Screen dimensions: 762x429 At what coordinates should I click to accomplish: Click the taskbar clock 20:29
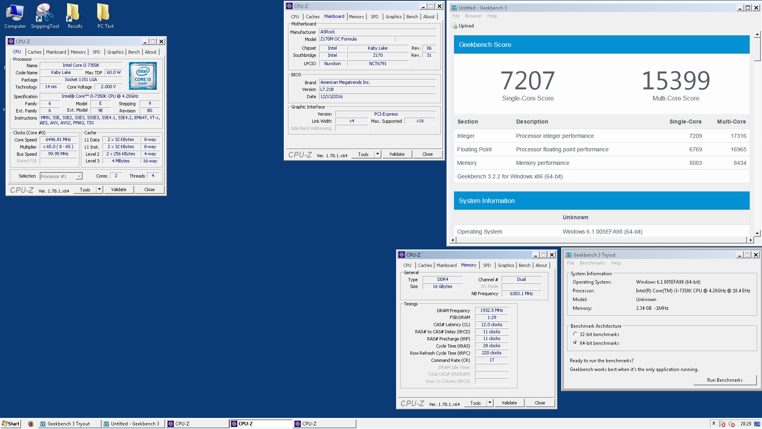click(x=746, y=424)
